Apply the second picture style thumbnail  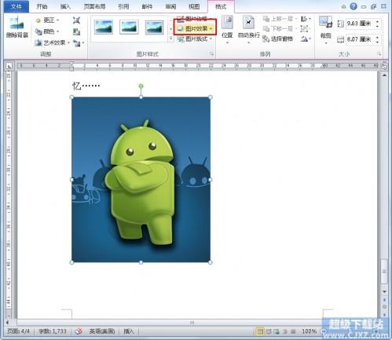[129, 27]
